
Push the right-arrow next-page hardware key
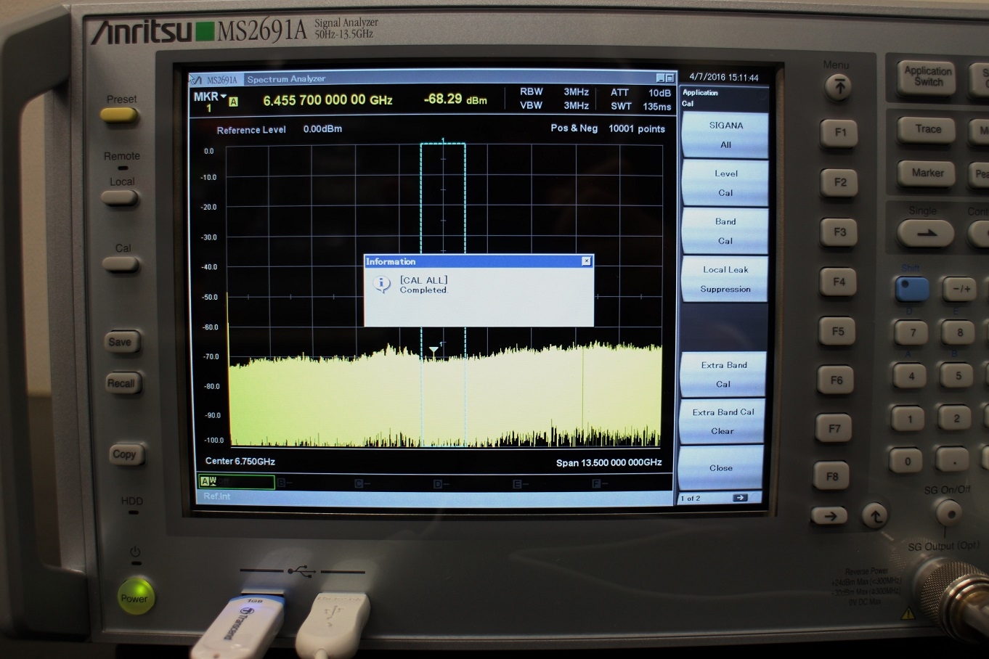click(829, 516)
